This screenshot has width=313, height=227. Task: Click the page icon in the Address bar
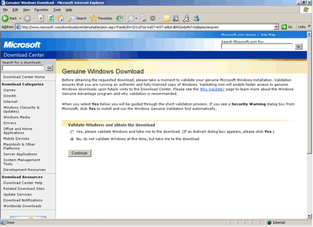[x=18, y=27]
